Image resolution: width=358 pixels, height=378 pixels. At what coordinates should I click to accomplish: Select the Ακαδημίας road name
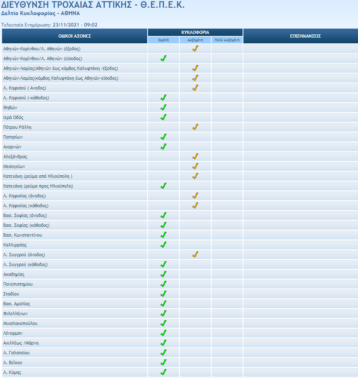click(14, 274)
